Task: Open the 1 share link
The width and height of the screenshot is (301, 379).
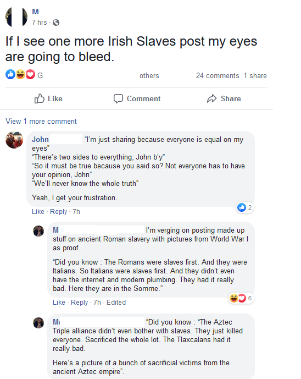Action: [255, 76]
